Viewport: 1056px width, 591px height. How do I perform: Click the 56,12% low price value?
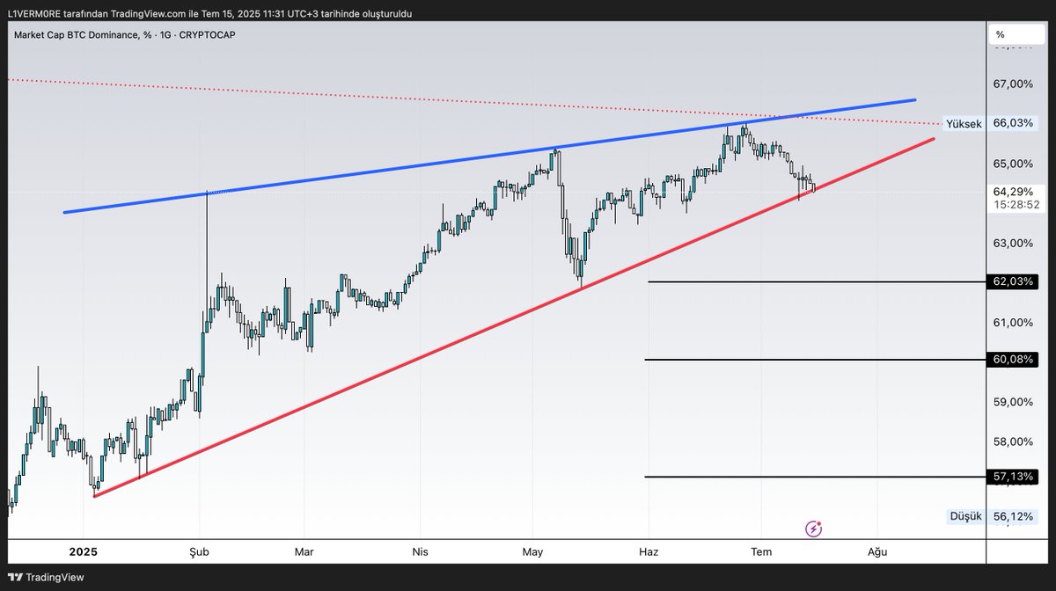[1012, 516]
